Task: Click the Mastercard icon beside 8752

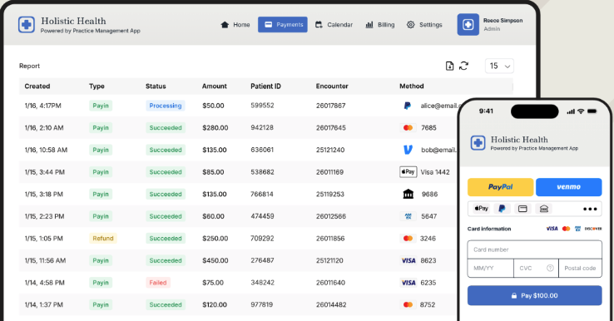Action: click(408, 304)
